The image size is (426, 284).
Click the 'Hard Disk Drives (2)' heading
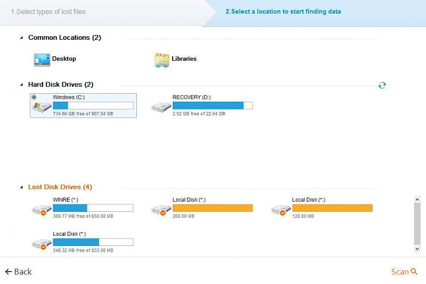point(61,85)
